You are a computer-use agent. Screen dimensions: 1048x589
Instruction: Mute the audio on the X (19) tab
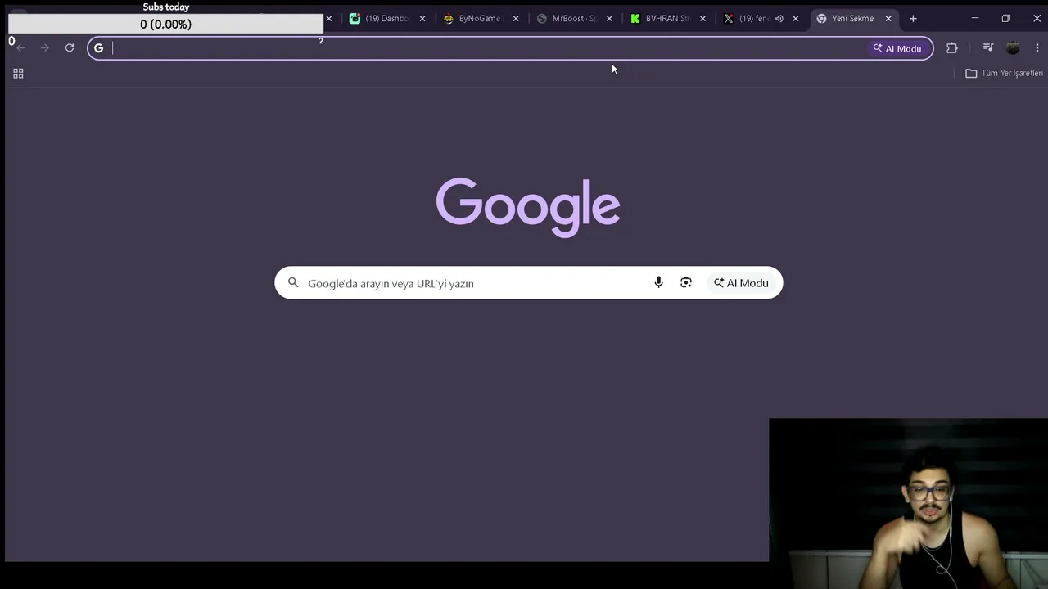(779, 19)
